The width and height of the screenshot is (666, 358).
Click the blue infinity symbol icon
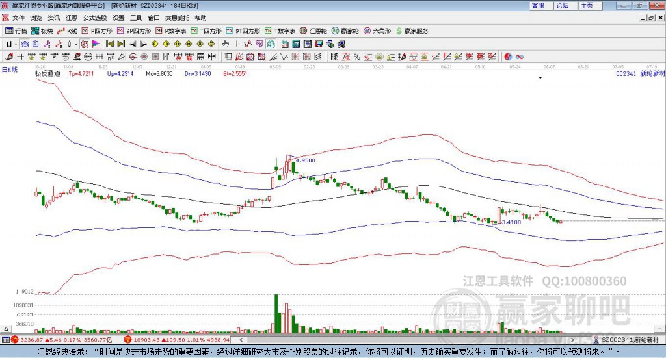[520, 57]
